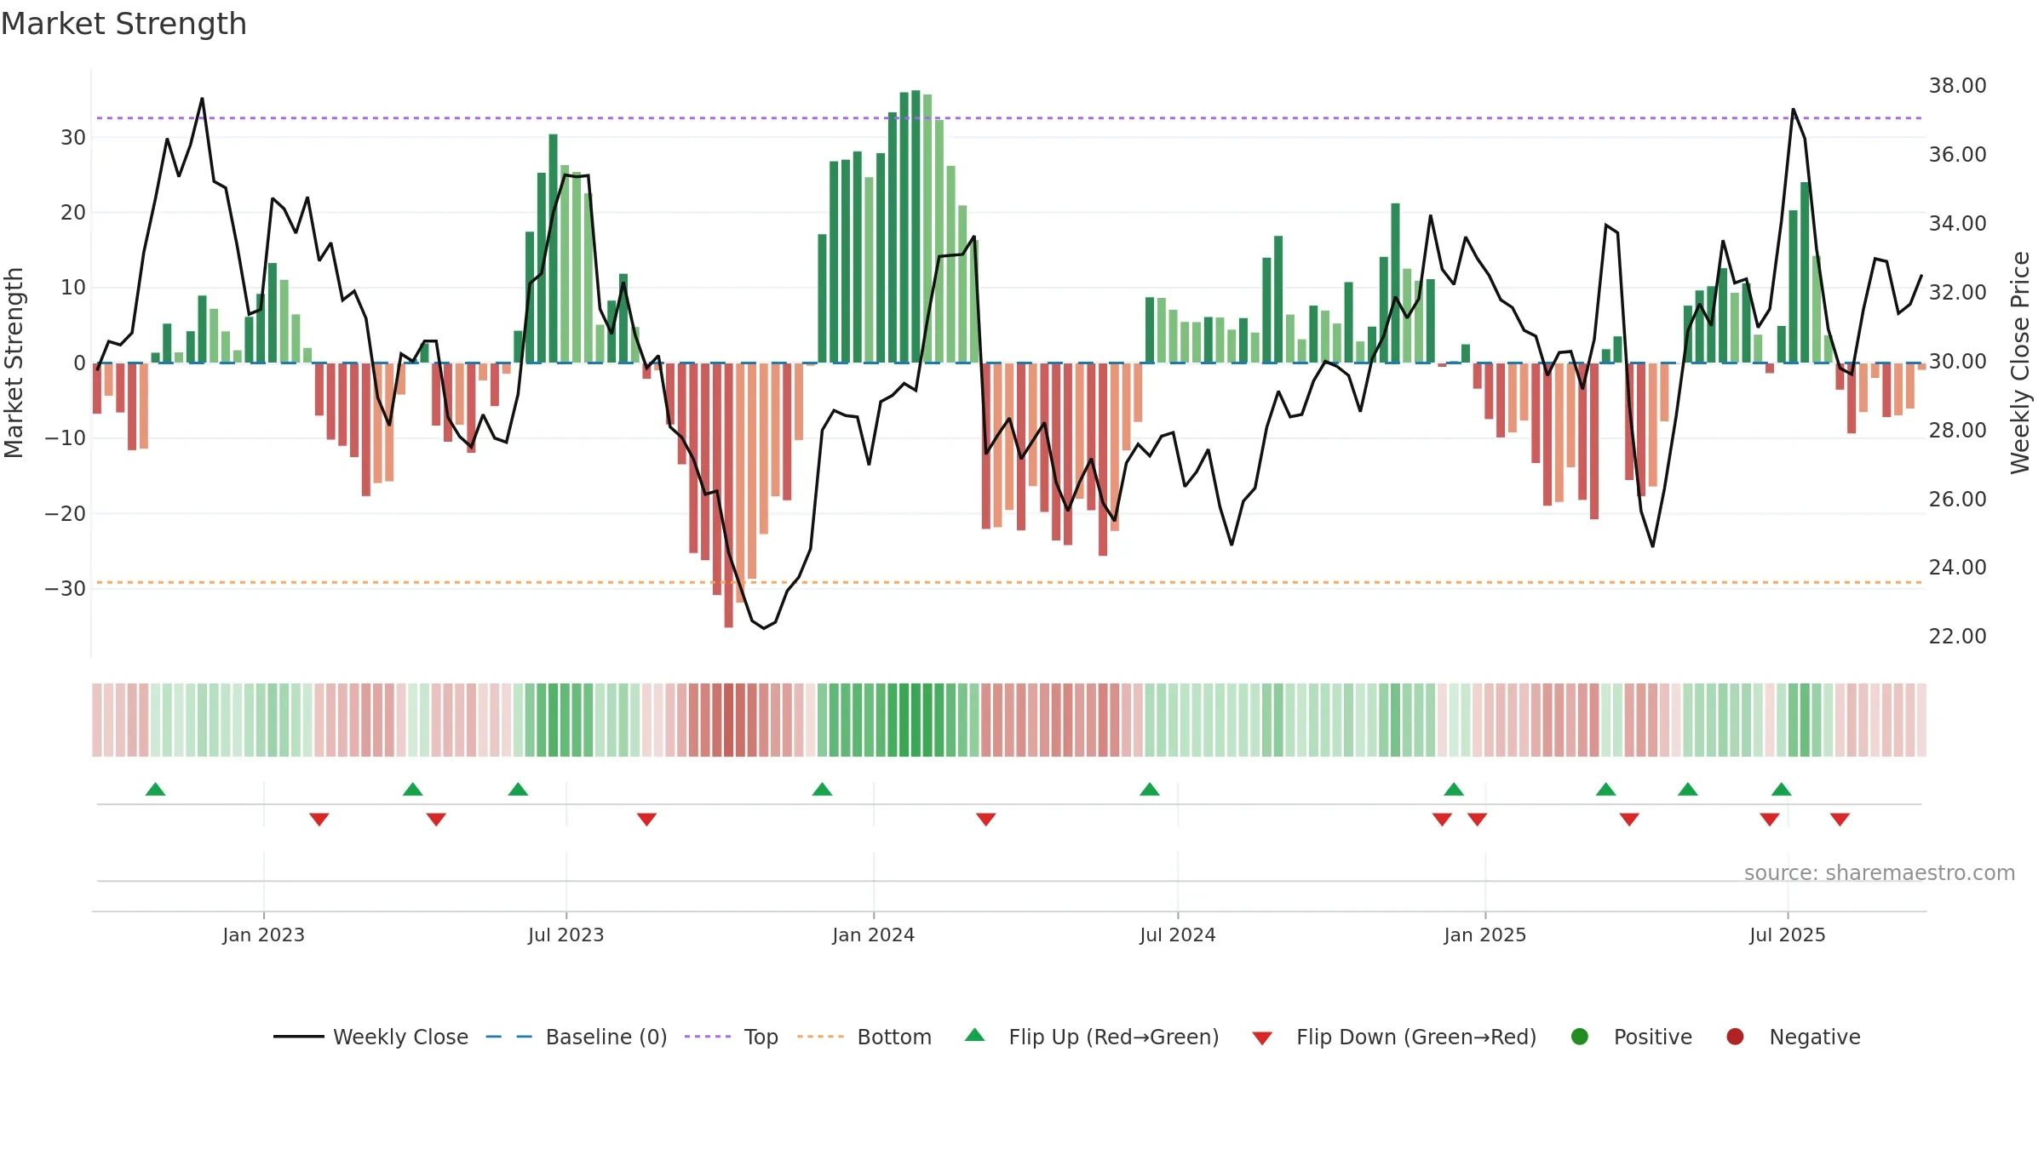The width and height of the screenshot is (2044, 1149).
Task: Select the flip-up triangle just before Jan 2024
Action: [822, 789]
